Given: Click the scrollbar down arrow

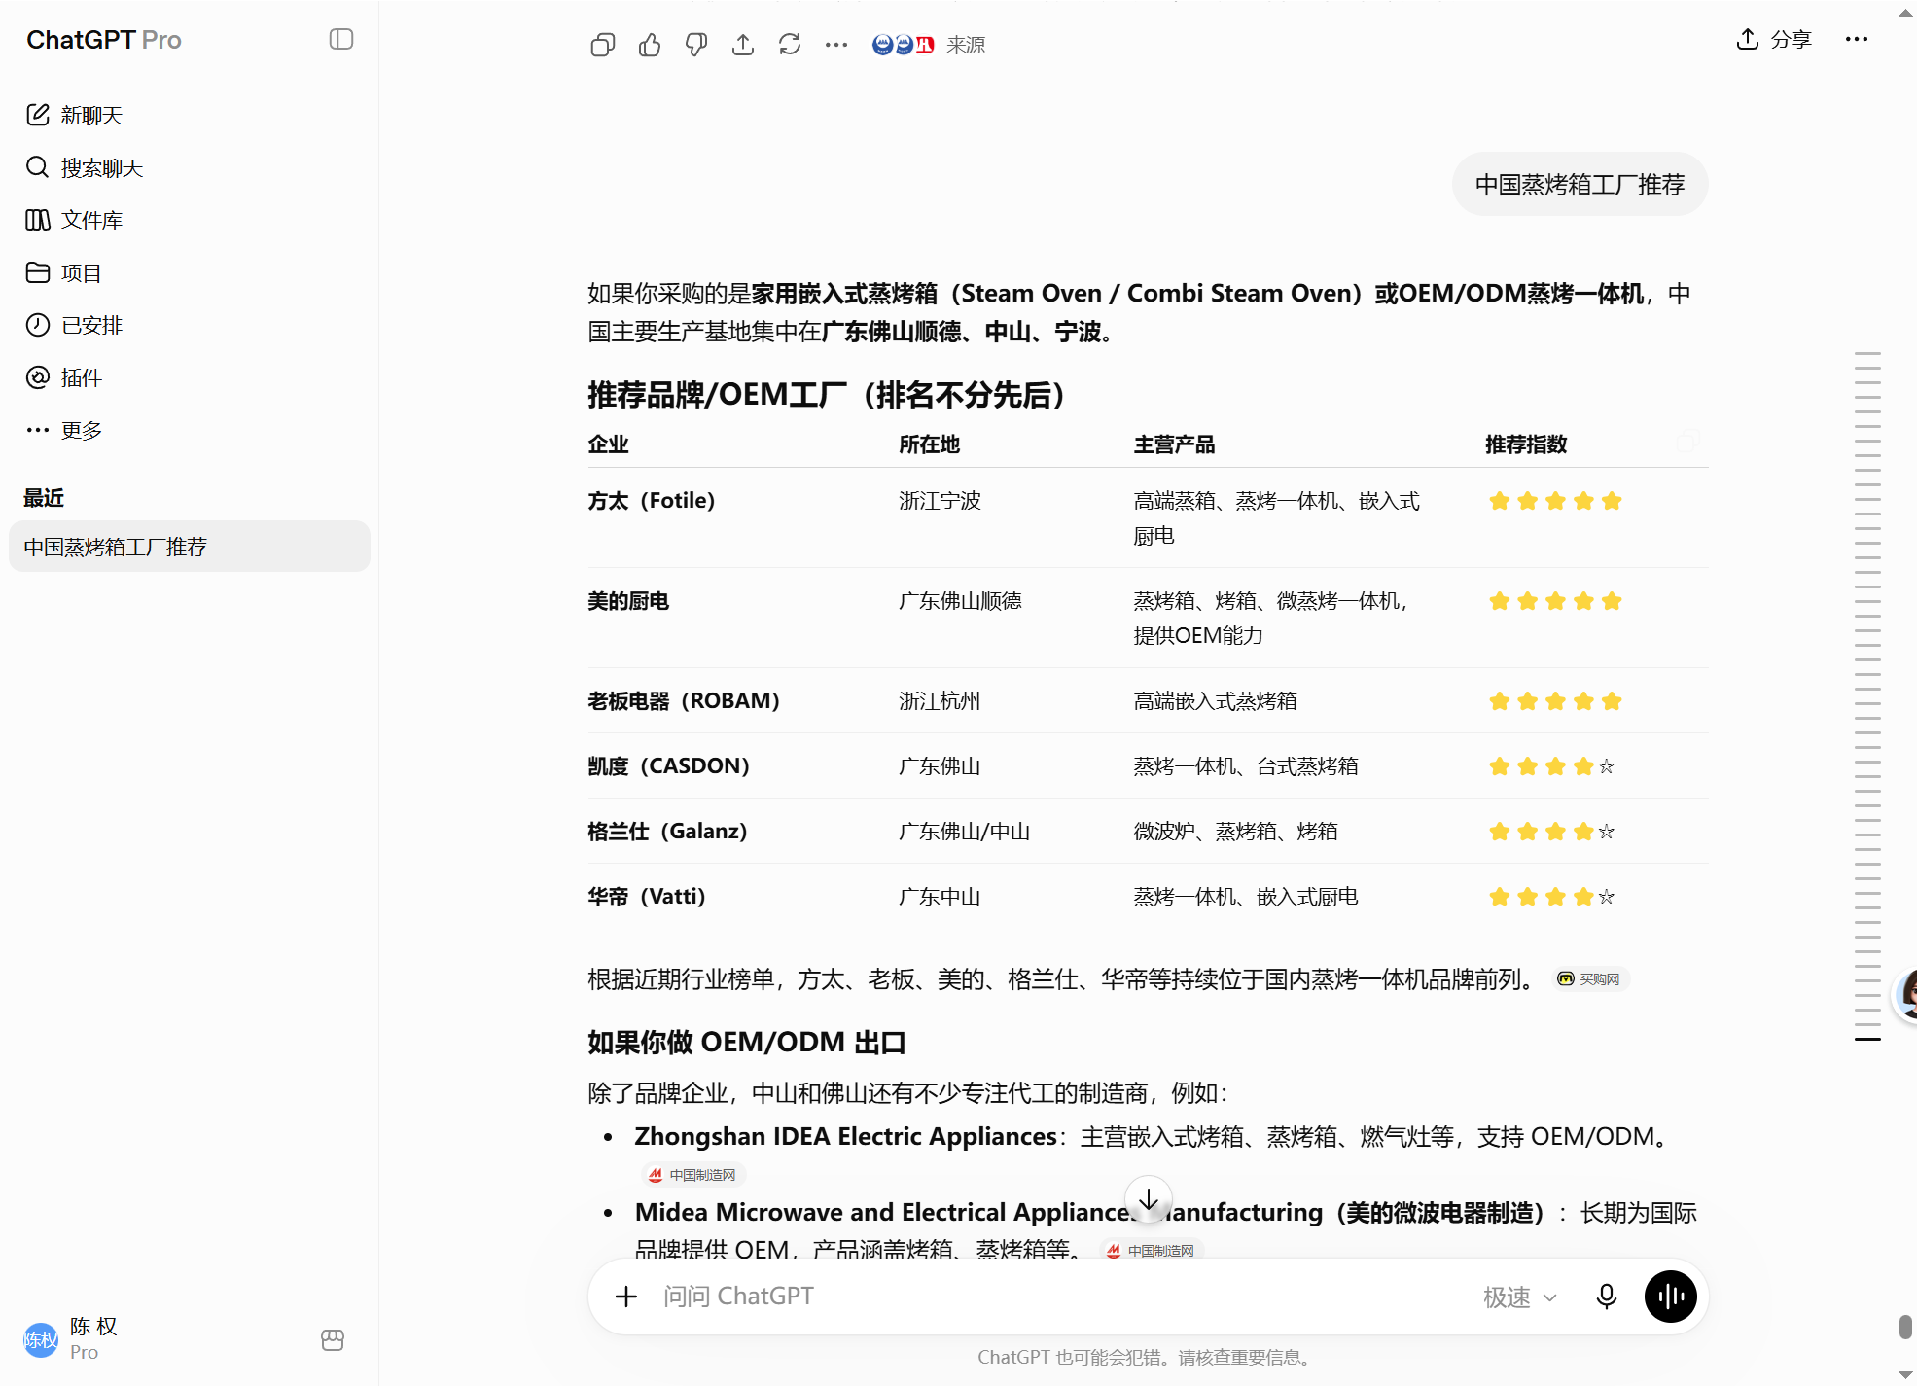Looking at the screenshot, I should coord(1906,1374).
